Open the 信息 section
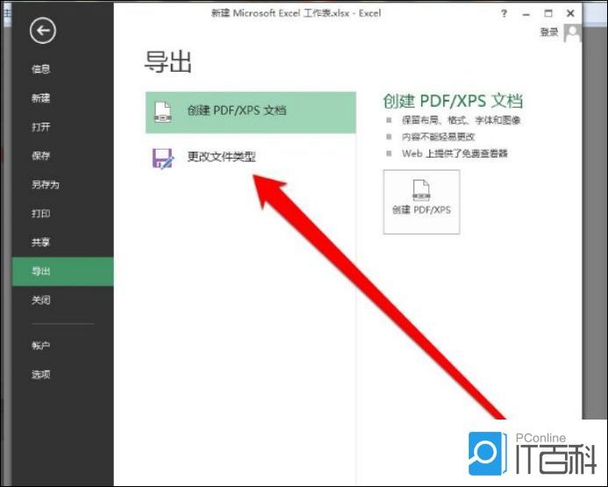The height and width of the screenshot is (487, 608). [x=40, y=69]
